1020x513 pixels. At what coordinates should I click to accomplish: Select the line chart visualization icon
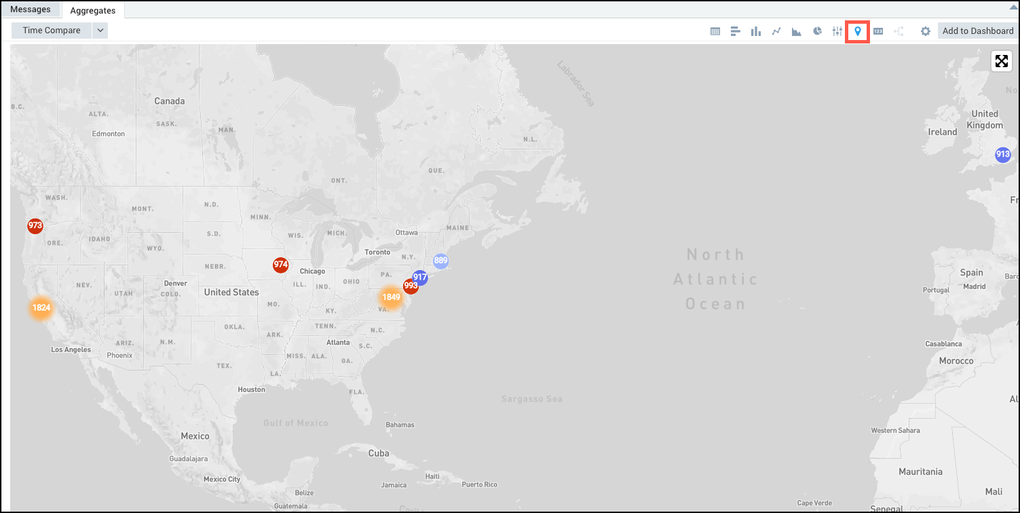pos(776,31)
